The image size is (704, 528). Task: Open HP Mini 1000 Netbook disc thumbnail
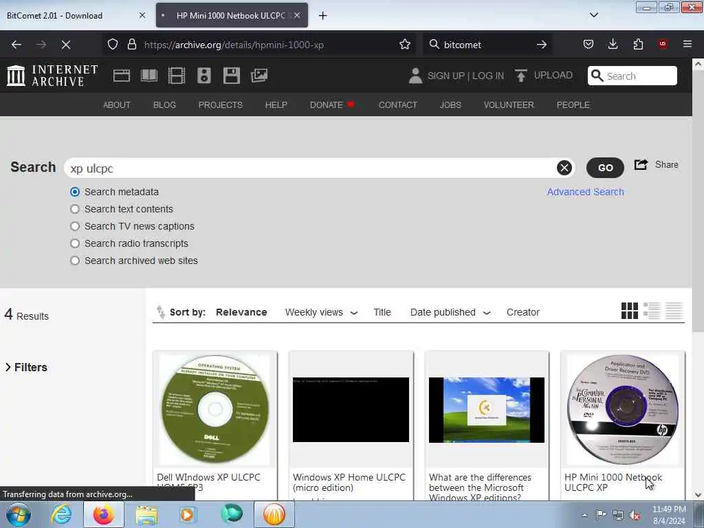[623, 410]
